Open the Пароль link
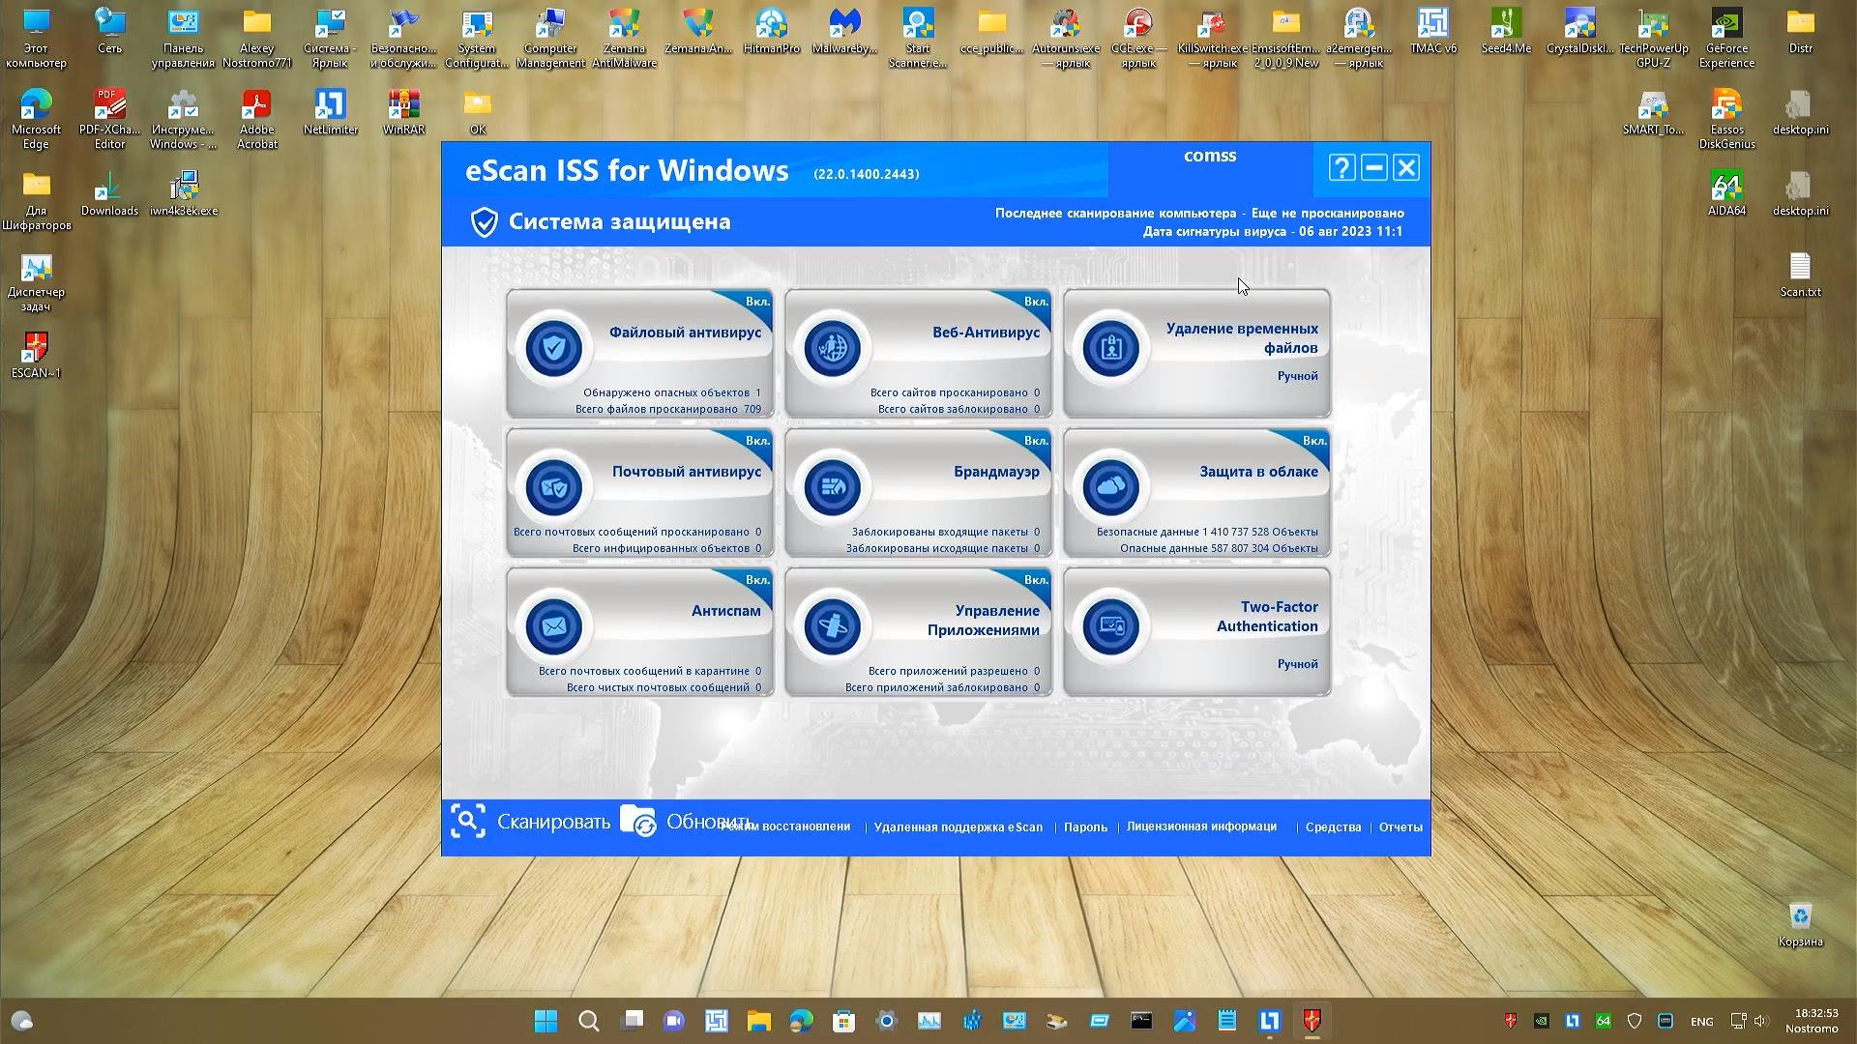Screen dimensions: 1857x1044 1085,827
